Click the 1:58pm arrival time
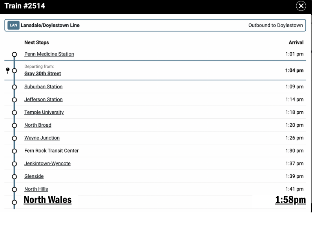 (290, 200)
